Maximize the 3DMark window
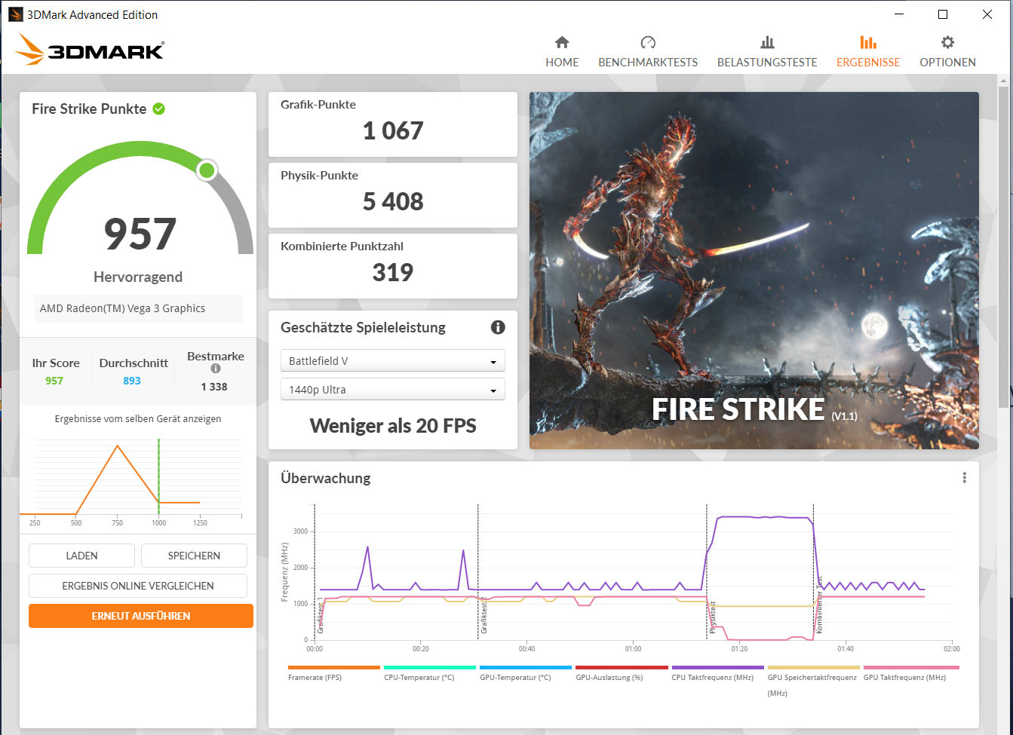Viewport: 1013px width, 735px height. tap(943, 14)
